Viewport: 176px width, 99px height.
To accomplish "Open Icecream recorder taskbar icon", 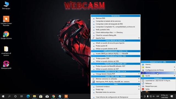I will (66, 96).
